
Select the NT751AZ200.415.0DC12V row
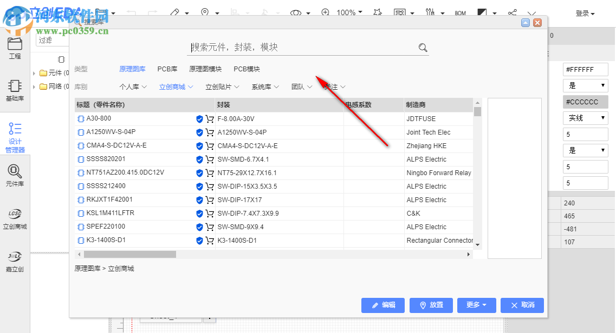(x=274, y=173)
